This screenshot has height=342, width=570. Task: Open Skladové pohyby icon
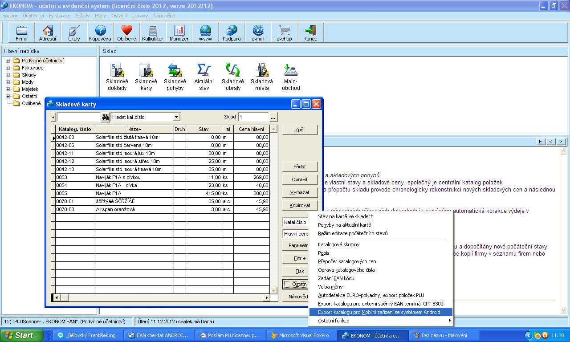pos(175,77)
